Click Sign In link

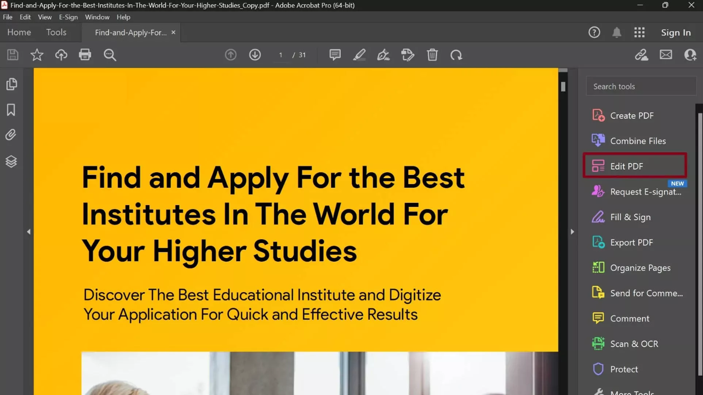(676, 32)
